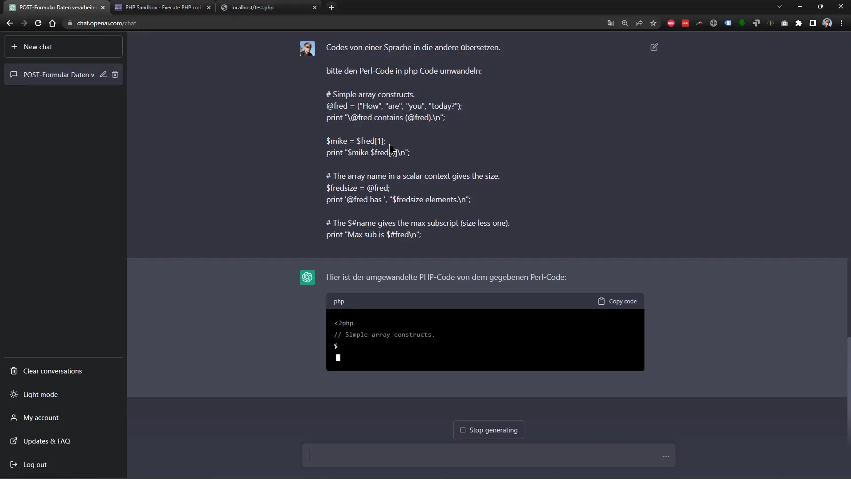Viewport: 851px width, 479px height.
Task: Click the delete icon next to POST-Formular
Action: (115, 74)
